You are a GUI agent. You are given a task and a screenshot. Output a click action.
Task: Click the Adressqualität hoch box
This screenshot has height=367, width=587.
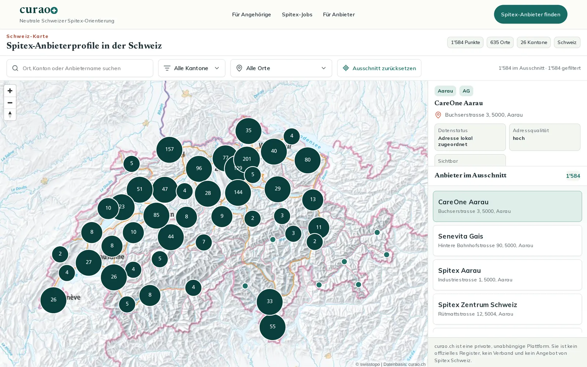[544, 137]
